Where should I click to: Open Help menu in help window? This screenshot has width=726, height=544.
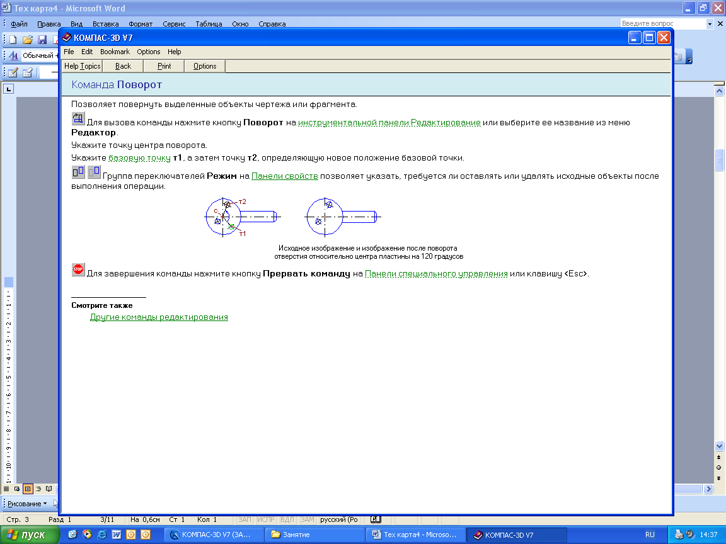174,52
